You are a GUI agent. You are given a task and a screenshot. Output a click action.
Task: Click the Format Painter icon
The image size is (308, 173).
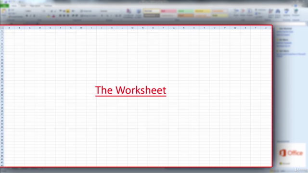point(10,17)
